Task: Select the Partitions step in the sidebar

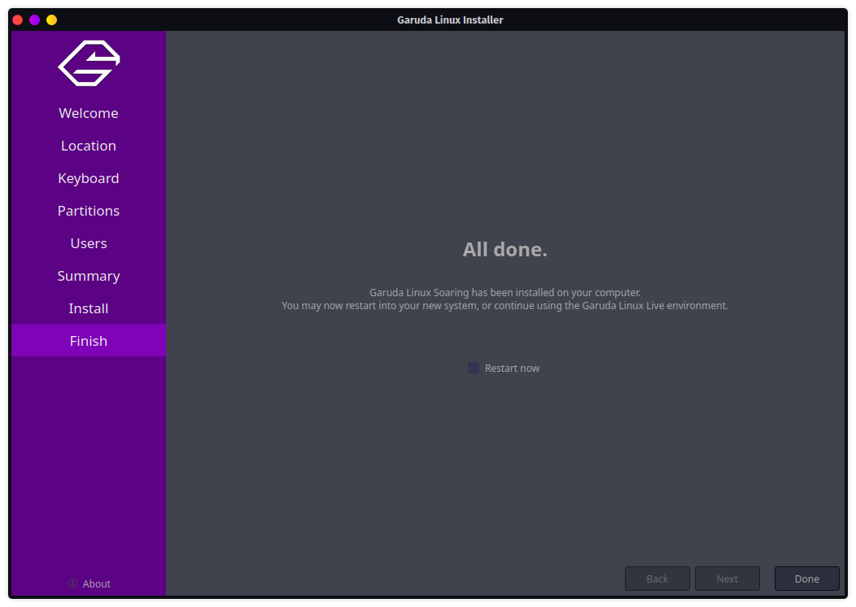Action: click(x=89, y=211)
